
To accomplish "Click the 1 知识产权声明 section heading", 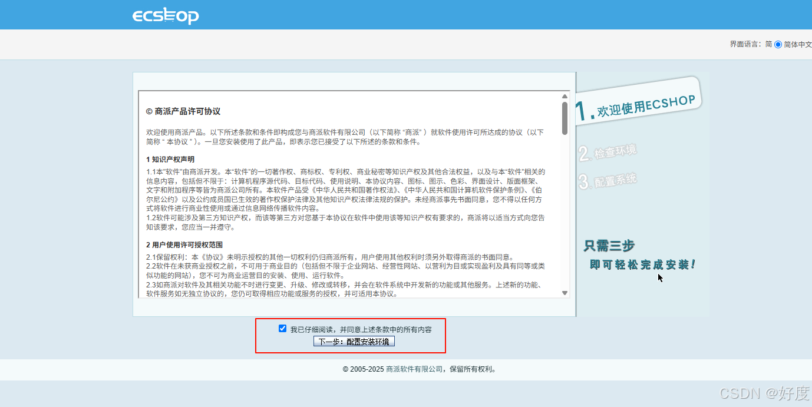I will [170, 160].
